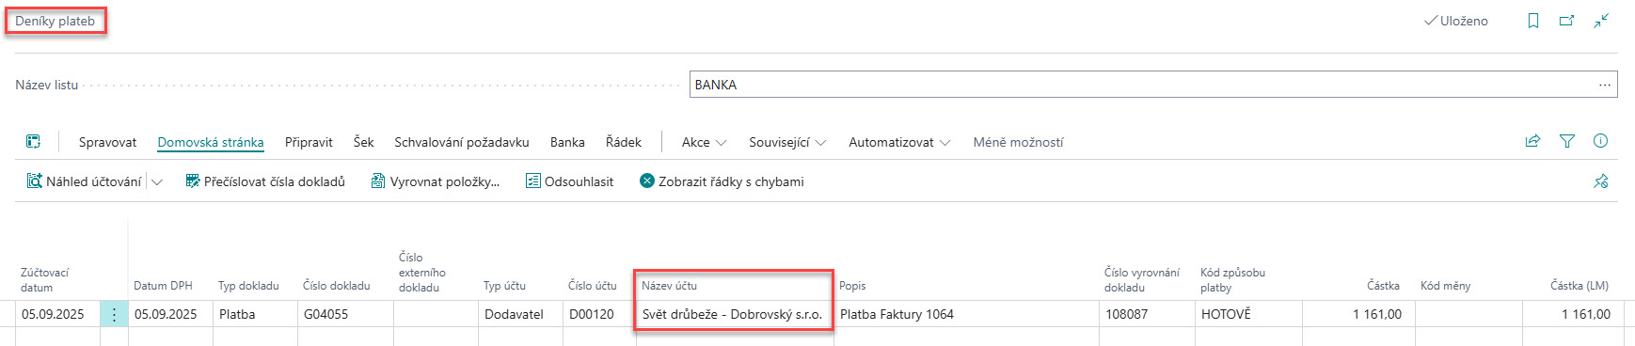Click the Uloženo saved status indicator
The height and width of the screenshot is (346, 1635).
(x=1456, y=21)
